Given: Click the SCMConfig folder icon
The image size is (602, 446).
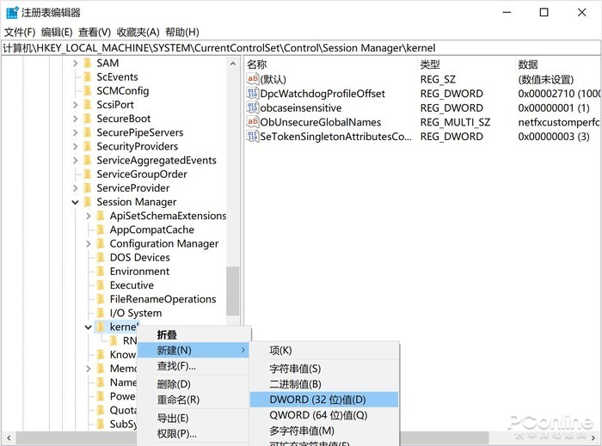Looking at the screenshot, I should tap(88, 90).
